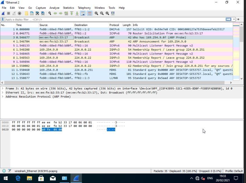Sort by the Time column header
Screen dimensions: 246x183
(27, 25)
